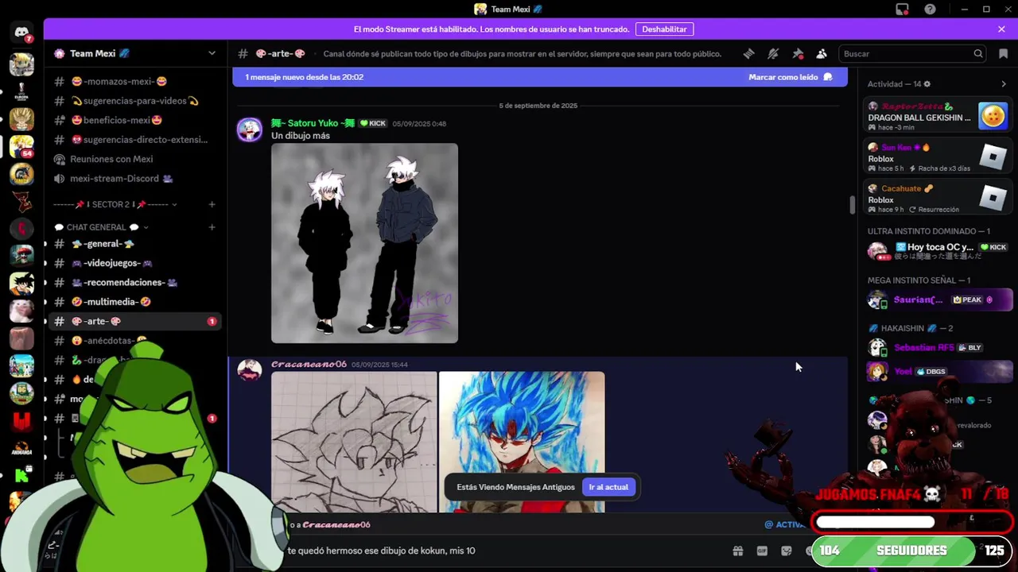Select the sugerencias-directo-extensi channel
The height and width of the screenshot is (572, 1018).
[134, 139]
